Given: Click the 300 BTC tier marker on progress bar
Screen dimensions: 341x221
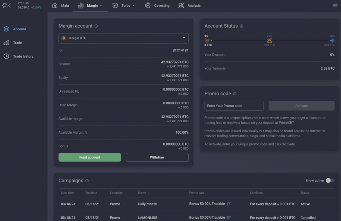Looking at the screenshot, I should [269, 41].
